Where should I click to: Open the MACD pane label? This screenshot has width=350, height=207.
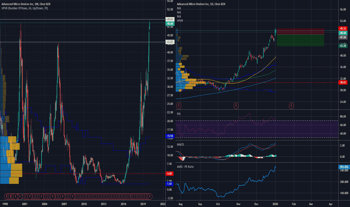pyautogui.click(x=180, y=145)
